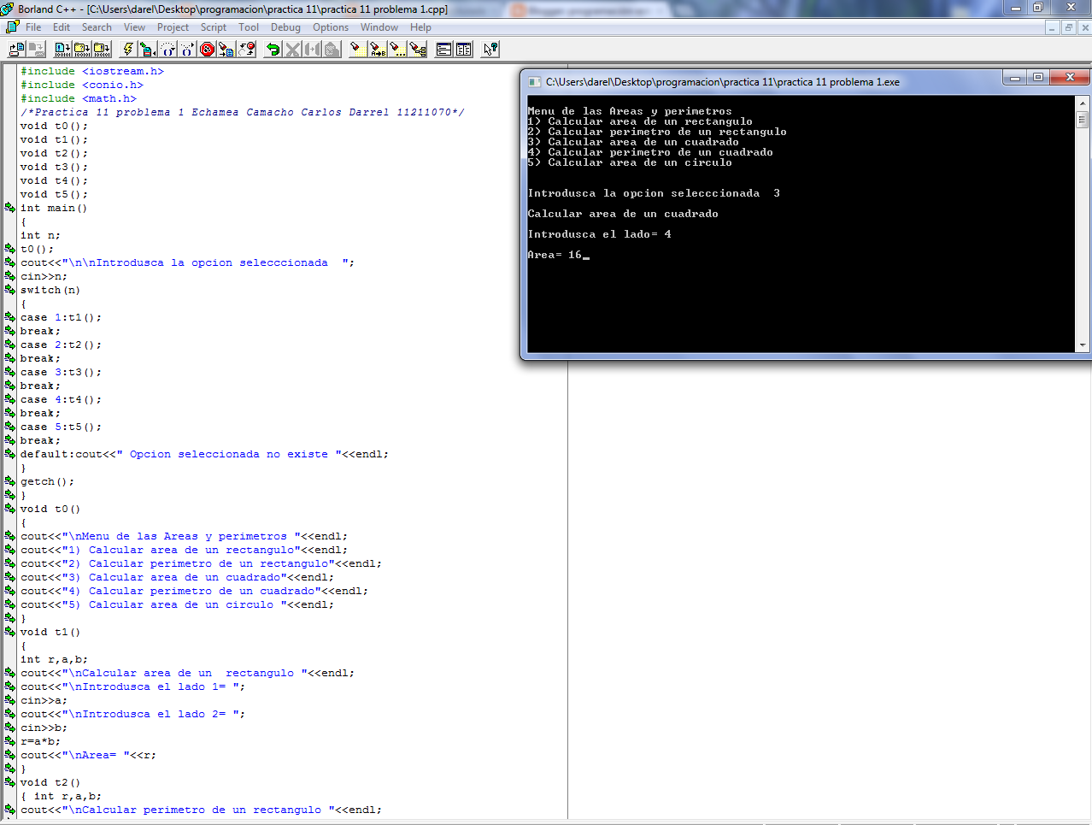
Task: Activate the context help arrow icon
Action: 488,50
